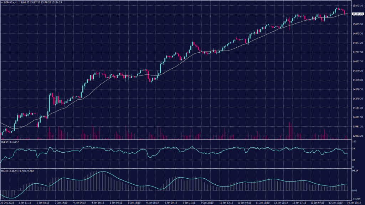The image size is (365, 205).
Task: Click the RSI scale value 30
Action: pyautogui.click(x=353, y=159)
